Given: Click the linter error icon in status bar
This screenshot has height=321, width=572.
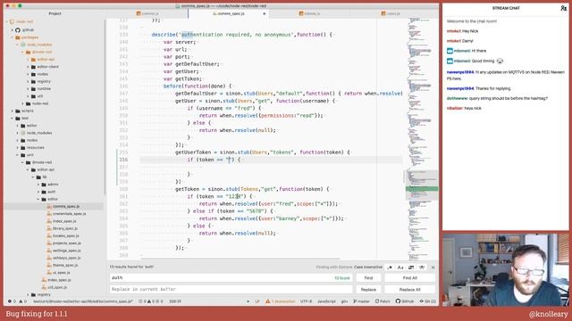Looking at the screenshot, I should [10, 301].
